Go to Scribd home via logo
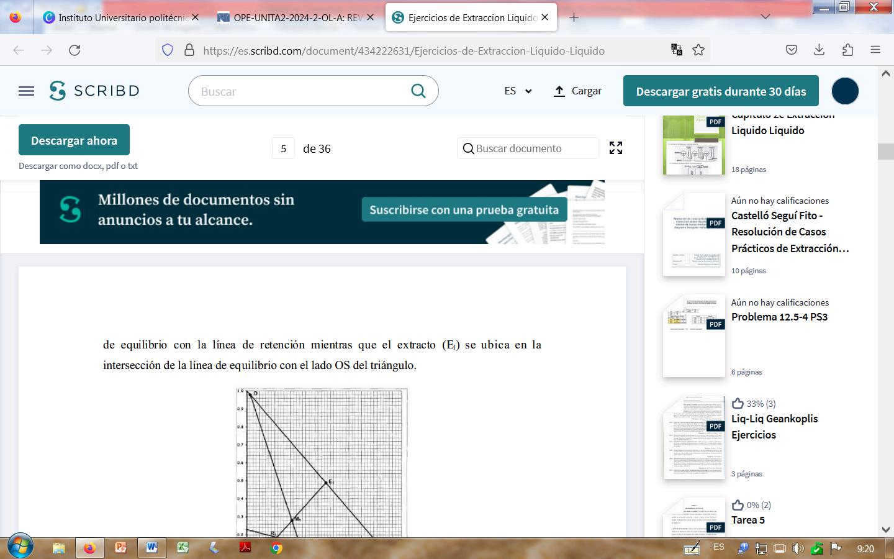The width and height of the screenshot is (894, 559). click(94, 91)
